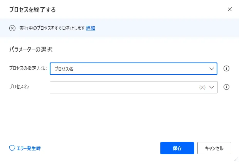Image resolution: width=239 pixels, height=162 pixels.
Task: Click the プロセスの指定方法 label text
Action: click(x=28, y=68)
